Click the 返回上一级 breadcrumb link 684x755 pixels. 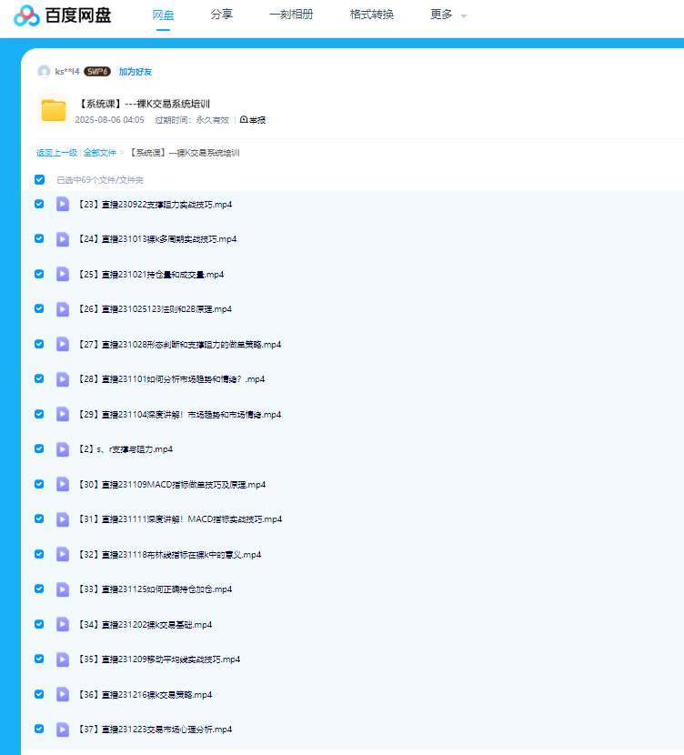tap(56, 153)
